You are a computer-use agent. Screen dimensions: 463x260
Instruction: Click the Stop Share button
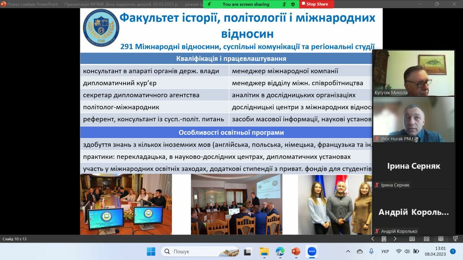click(317, 4)
